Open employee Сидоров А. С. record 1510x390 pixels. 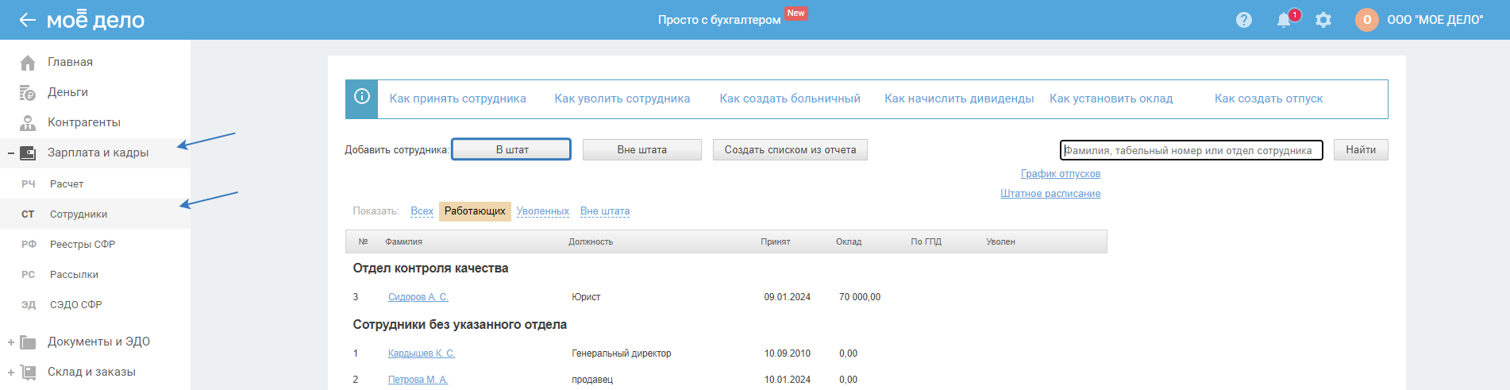point(418,297)
